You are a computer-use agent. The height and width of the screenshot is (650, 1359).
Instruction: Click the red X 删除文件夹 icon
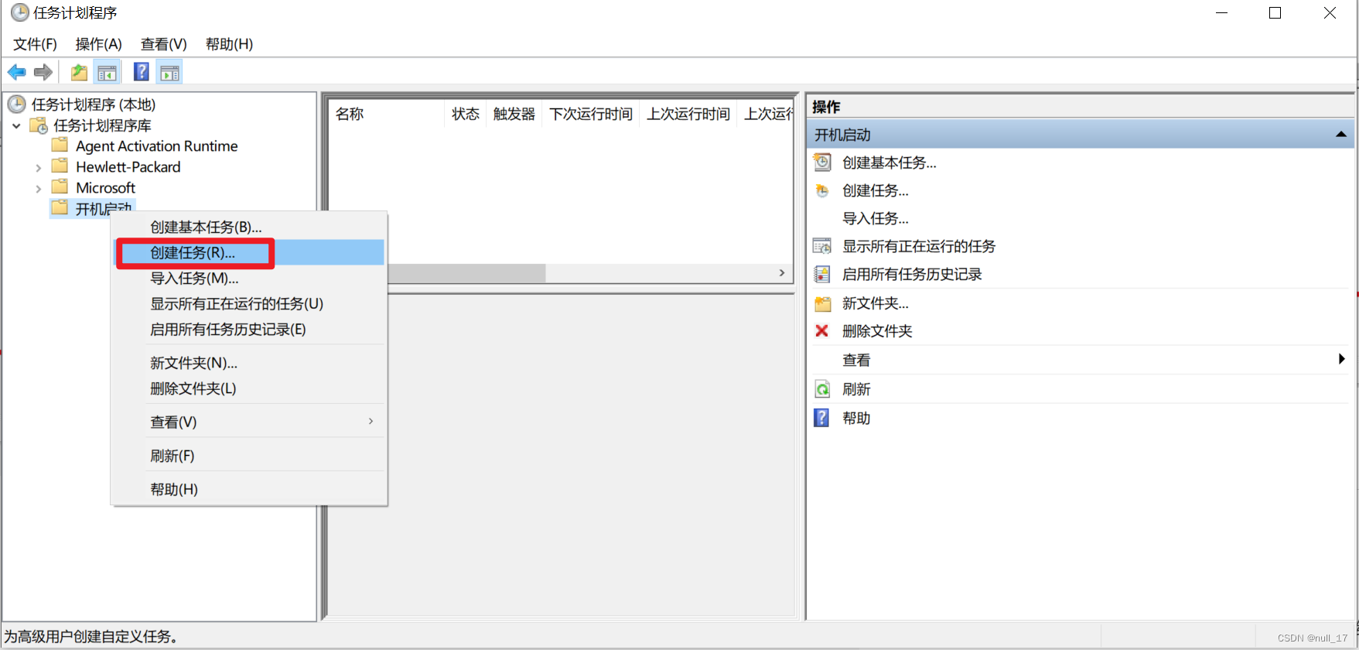[822, 331]
